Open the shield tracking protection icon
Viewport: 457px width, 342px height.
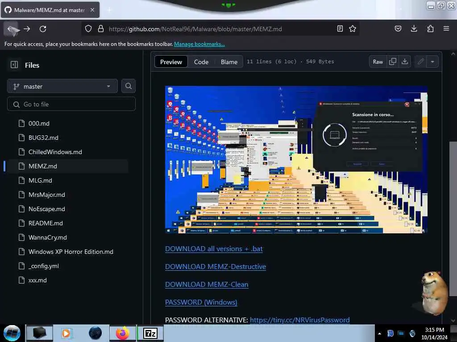[x=88, y=29]
